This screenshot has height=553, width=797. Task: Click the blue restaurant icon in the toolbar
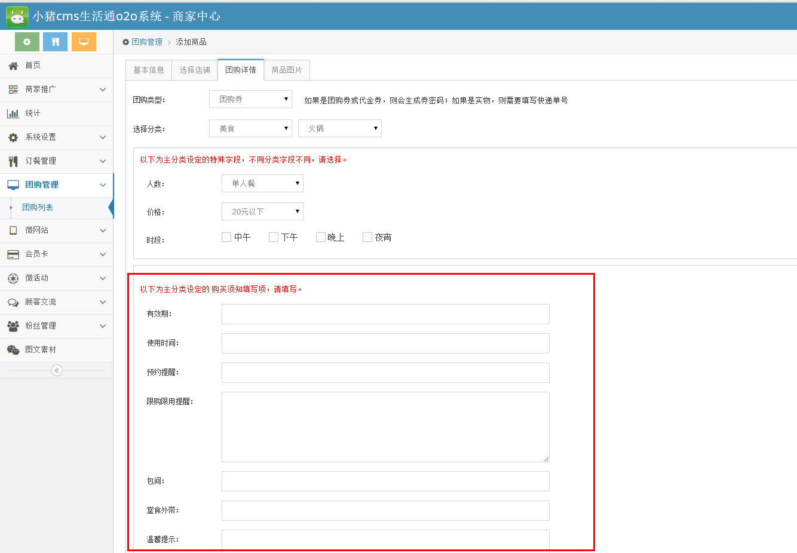coord(55,42)
